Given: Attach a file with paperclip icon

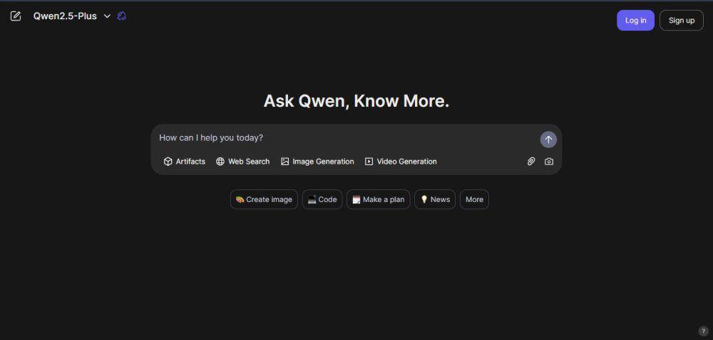Looking at the screenshot, I should (530, 161).
